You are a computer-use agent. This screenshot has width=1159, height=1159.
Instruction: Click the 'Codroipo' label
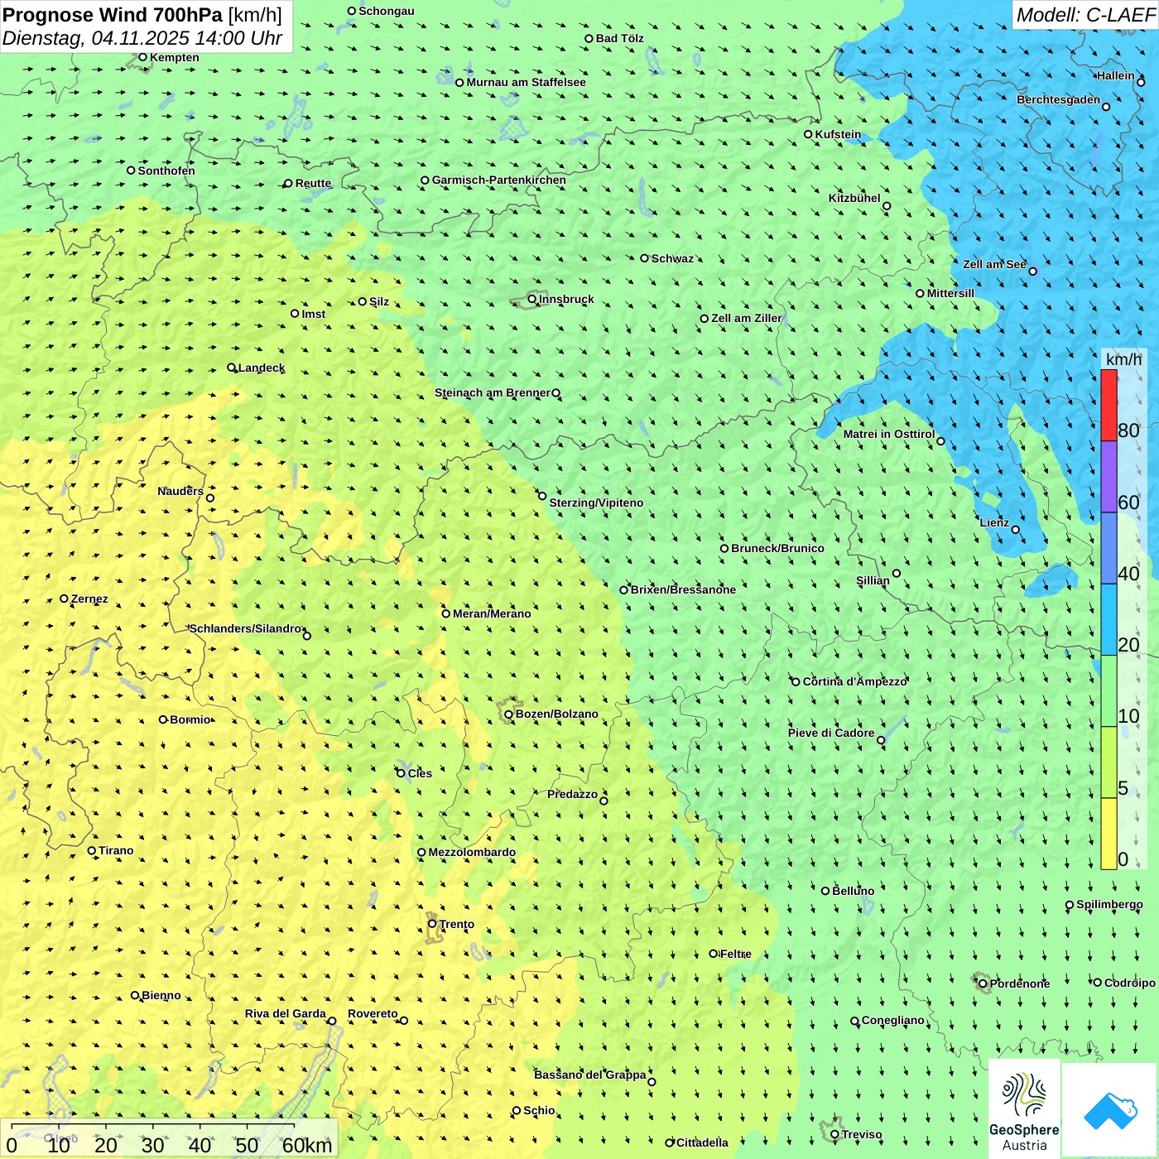coord(1130,983)
